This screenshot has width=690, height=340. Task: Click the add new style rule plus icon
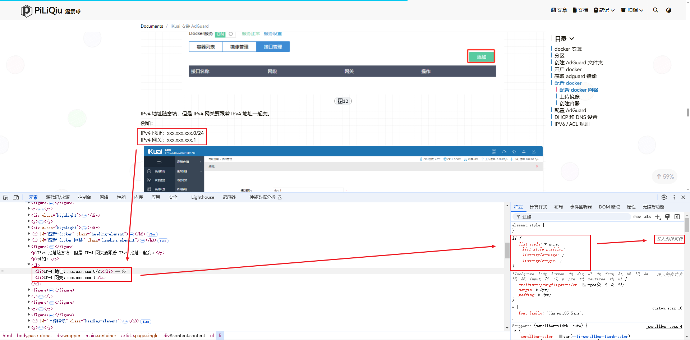click(657, 217)
